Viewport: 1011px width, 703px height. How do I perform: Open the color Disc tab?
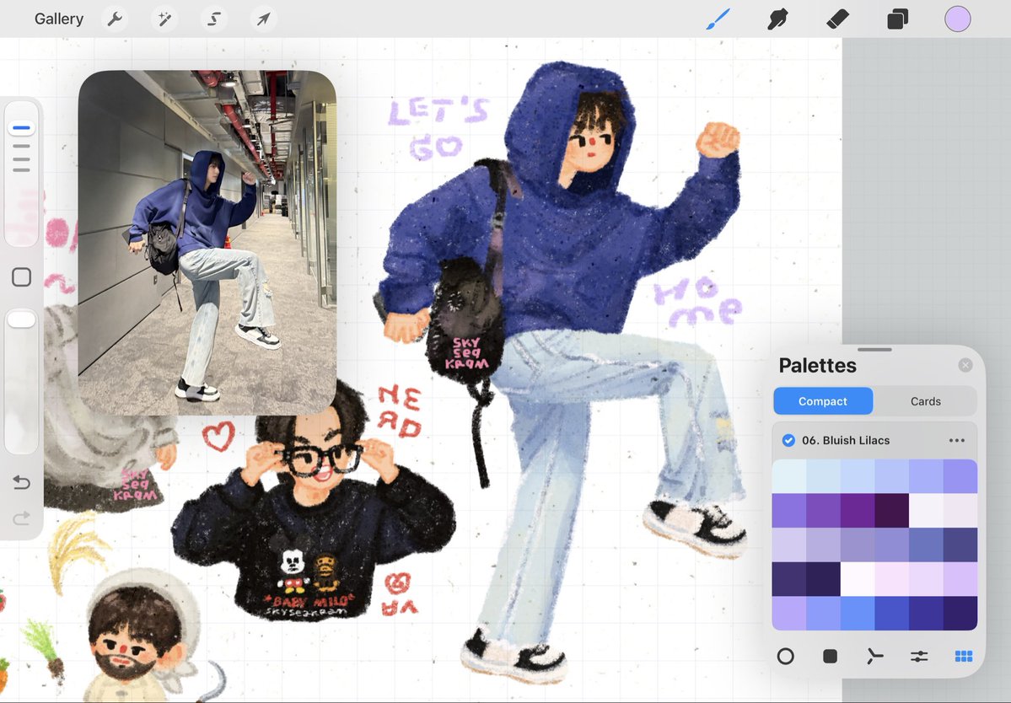pyautogui.click(x=785, y=656)
